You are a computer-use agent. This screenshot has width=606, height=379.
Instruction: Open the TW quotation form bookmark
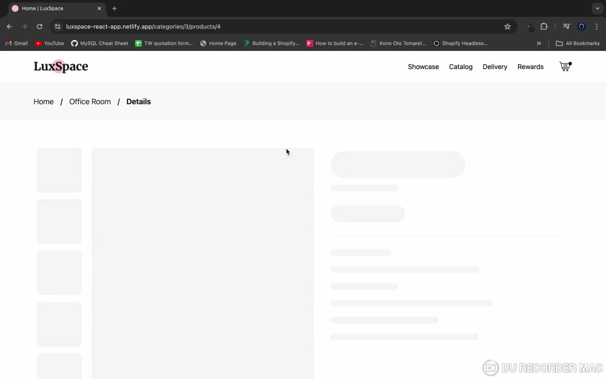pos(164,43)
